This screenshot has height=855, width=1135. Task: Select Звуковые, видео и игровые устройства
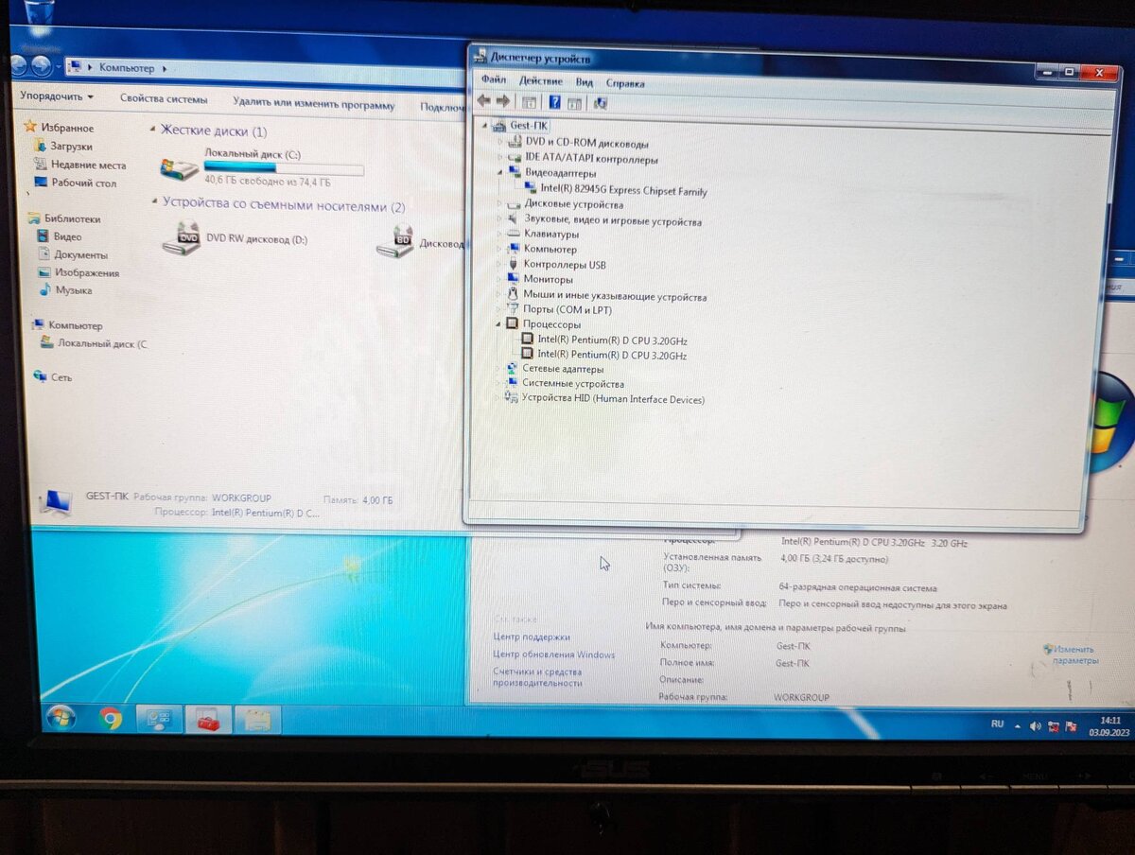(613, 221)
